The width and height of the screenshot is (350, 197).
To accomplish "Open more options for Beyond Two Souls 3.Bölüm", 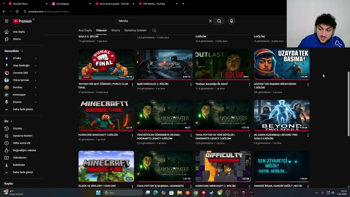I will pos(308,135).
